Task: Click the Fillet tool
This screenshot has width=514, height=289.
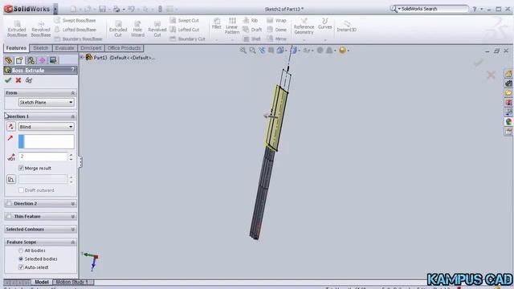Action: pos(216,23)
